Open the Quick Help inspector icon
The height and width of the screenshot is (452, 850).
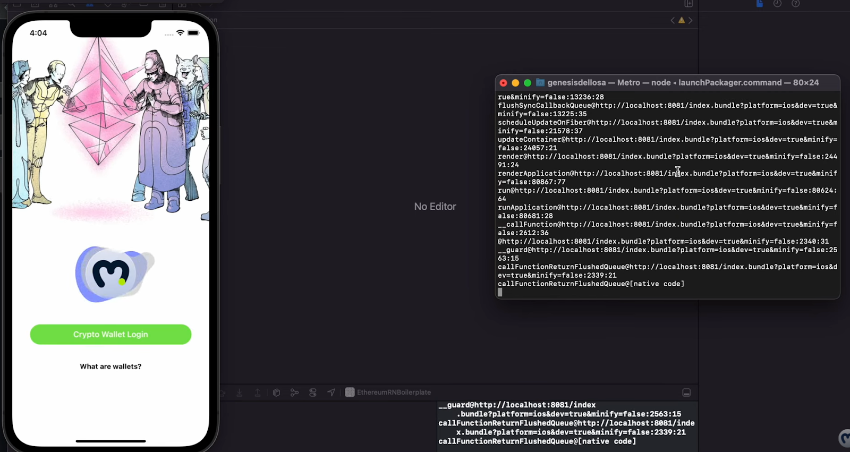795,4
